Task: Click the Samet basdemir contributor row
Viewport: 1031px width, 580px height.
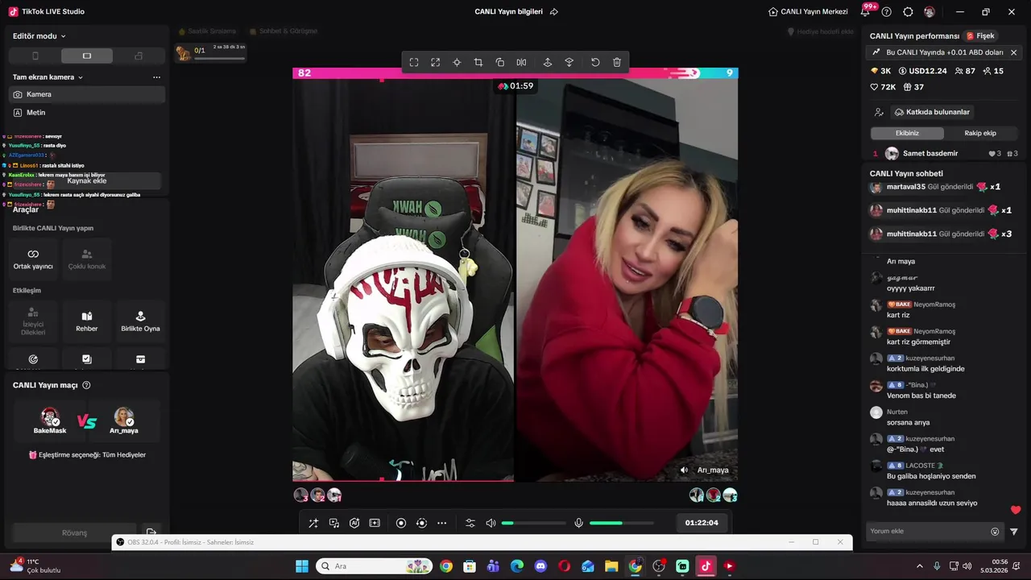Action: click(x=946, y=154)
